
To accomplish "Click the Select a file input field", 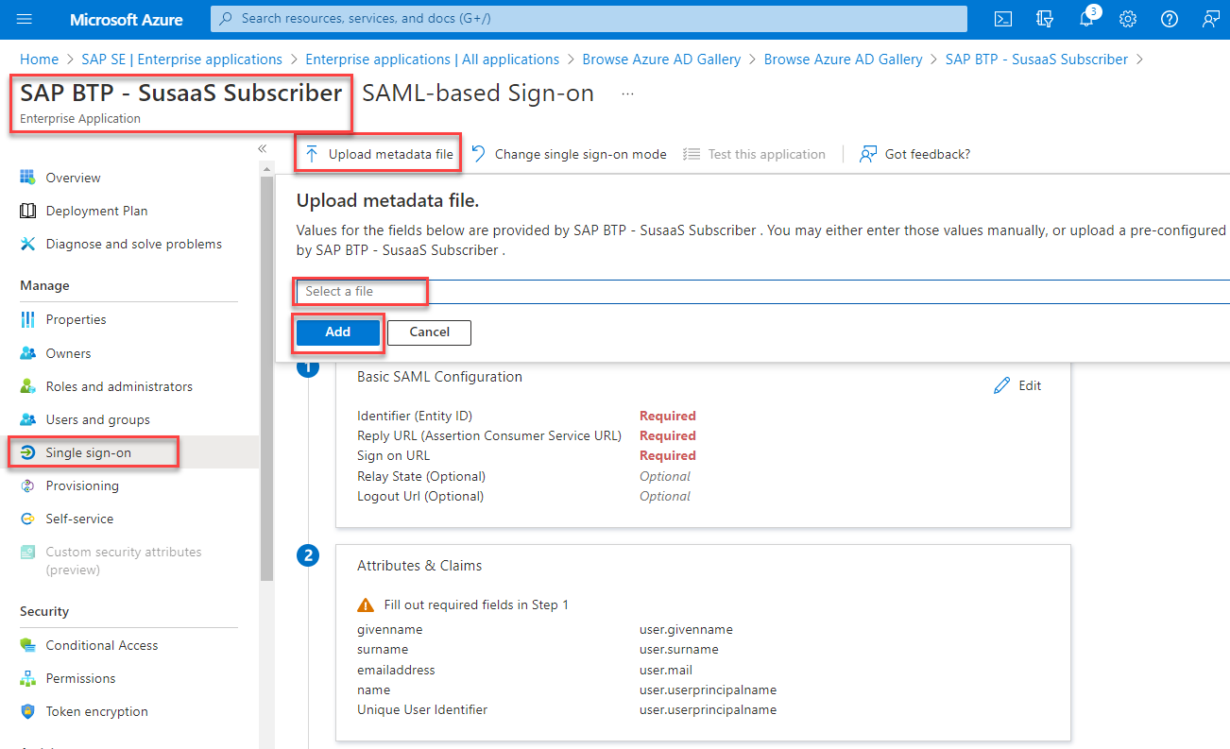I will (763, 291).
